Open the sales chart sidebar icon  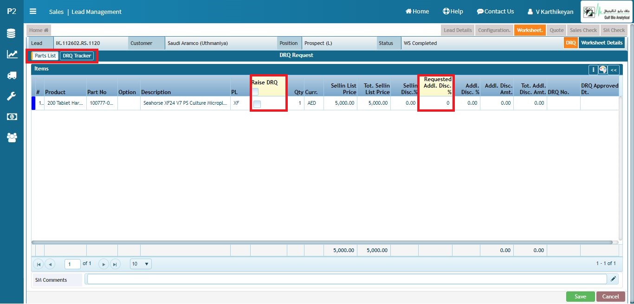12,54
